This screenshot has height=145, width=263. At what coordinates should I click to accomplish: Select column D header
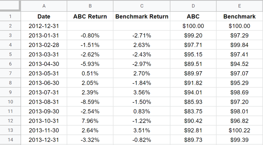click(x=193, y=6)
